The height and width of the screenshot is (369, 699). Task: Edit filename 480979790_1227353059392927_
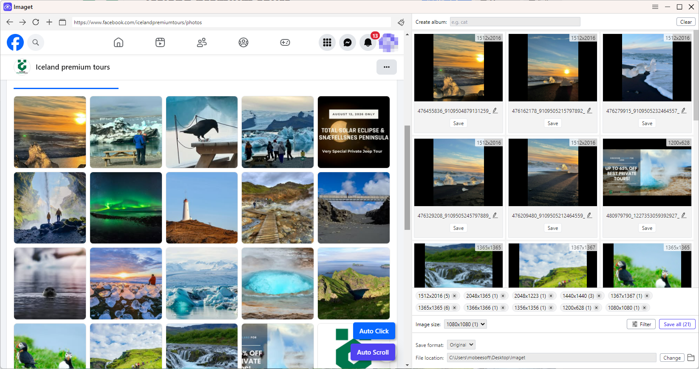[684, 215]
